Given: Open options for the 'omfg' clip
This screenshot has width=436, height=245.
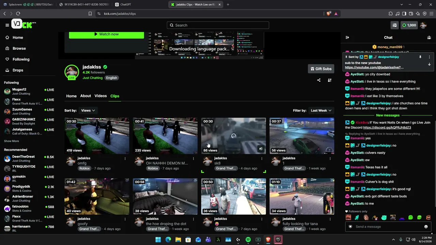Looking at the screenshot, I should coord(125,158).
